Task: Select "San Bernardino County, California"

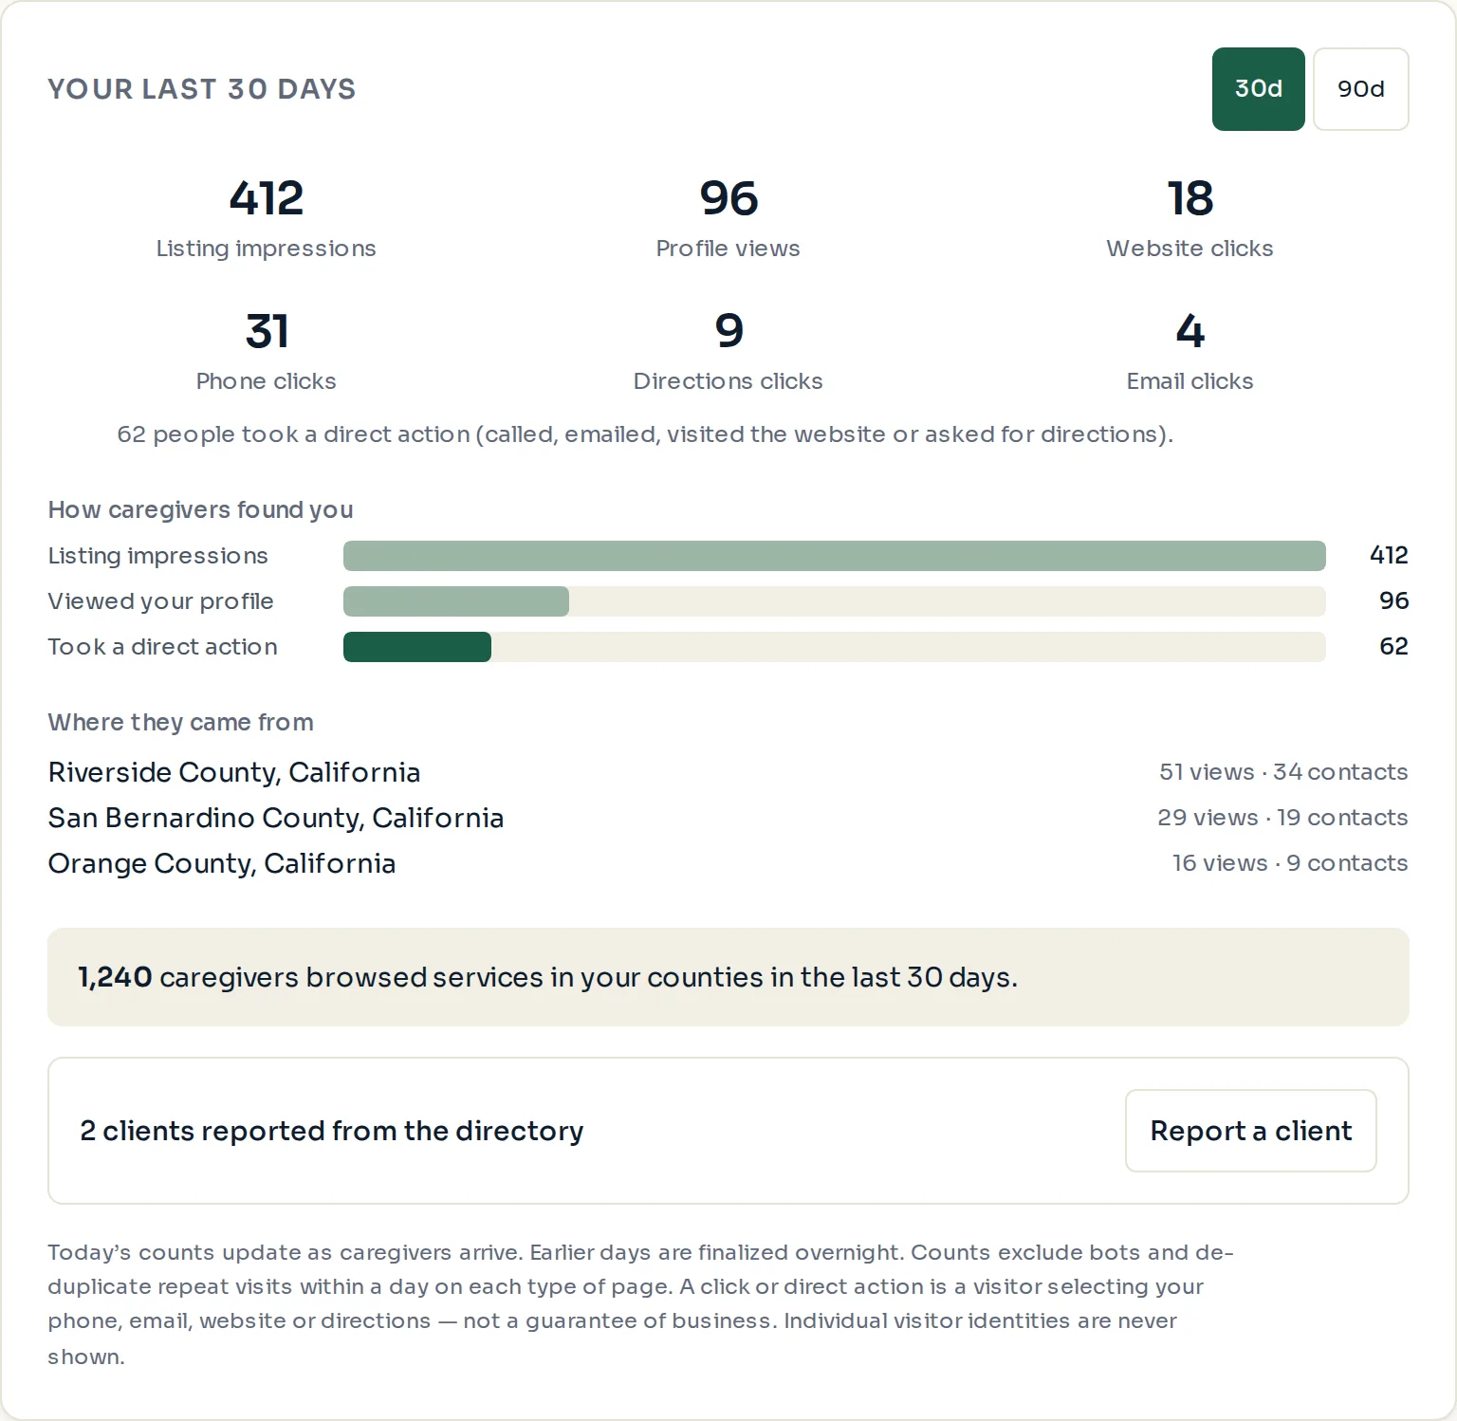Action: (276, 818)
